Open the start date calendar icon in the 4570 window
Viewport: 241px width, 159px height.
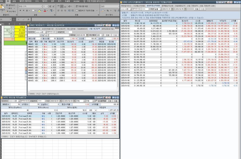pos(61,101)
